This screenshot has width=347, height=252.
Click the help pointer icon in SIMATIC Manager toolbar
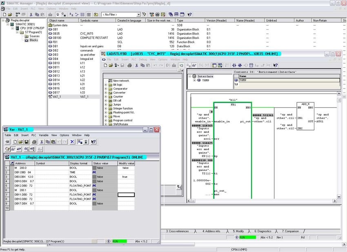point(189,15)
